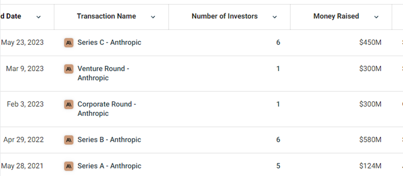
Task: Sort by Money Raised header label
Action: [336, 16]
